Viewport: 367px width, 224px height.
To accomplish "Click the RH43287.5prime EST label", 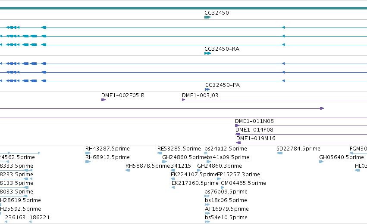I will [107, 149].
